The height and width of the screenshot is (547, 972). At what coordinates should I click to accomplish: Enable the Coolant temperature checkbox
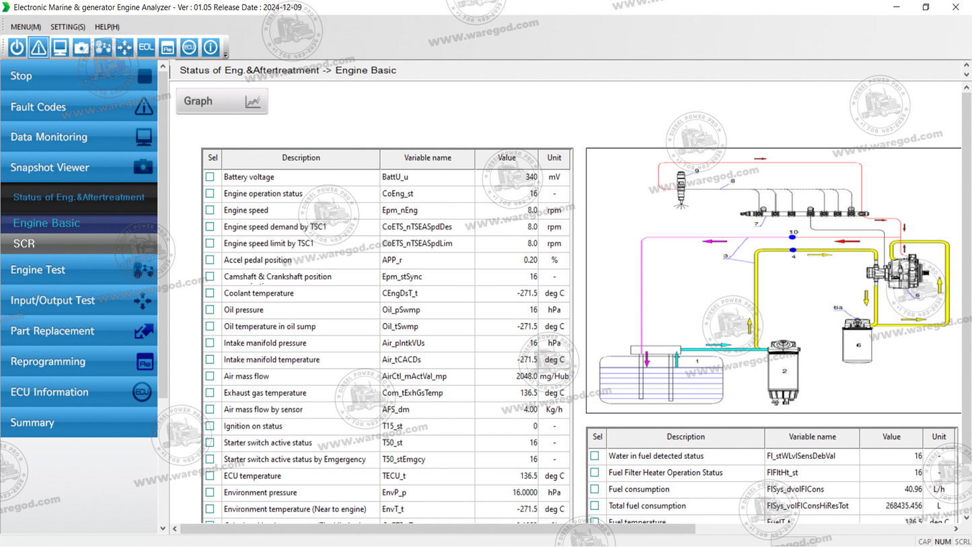point(211,293)
